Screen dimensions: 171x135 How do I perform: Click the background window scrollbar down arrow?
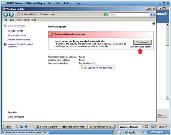(167, 98)
